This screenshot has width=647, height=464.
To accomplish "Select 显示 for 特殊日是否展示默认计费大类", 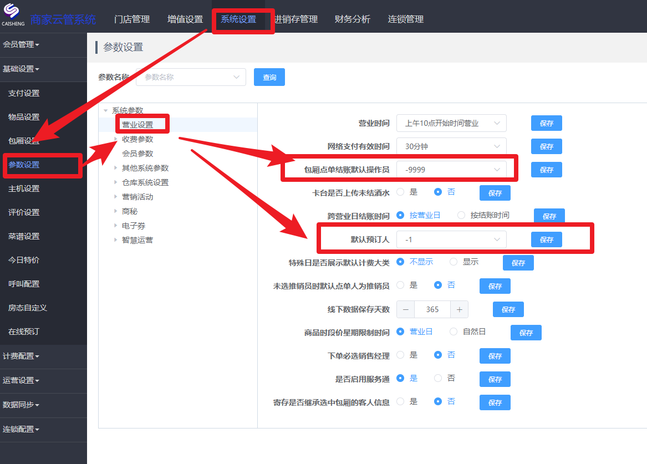I will (454, 262).
